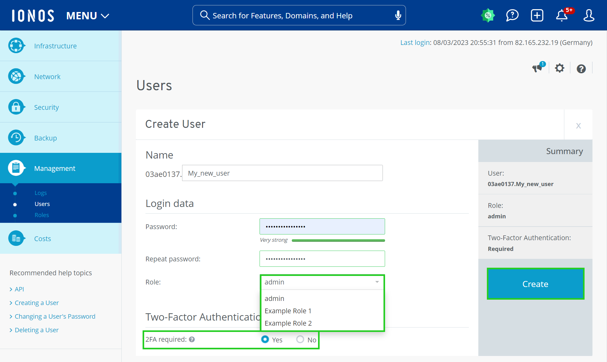Open the notifications bell
The width and height of the screenshot is (607, 362).
562,15
